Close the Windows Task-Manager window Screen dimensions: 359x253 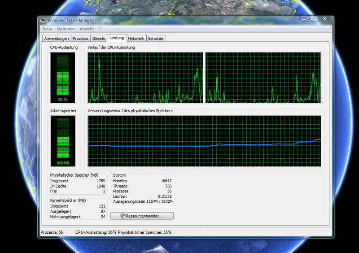[324, 19]
